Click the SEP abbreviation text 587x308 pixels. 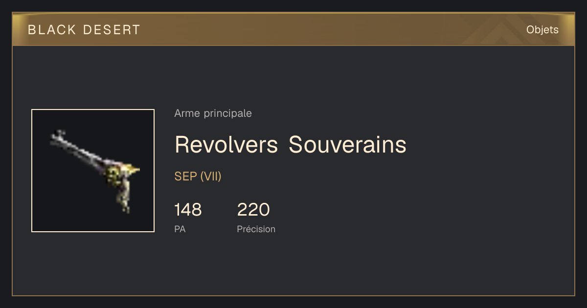[186, 176]
